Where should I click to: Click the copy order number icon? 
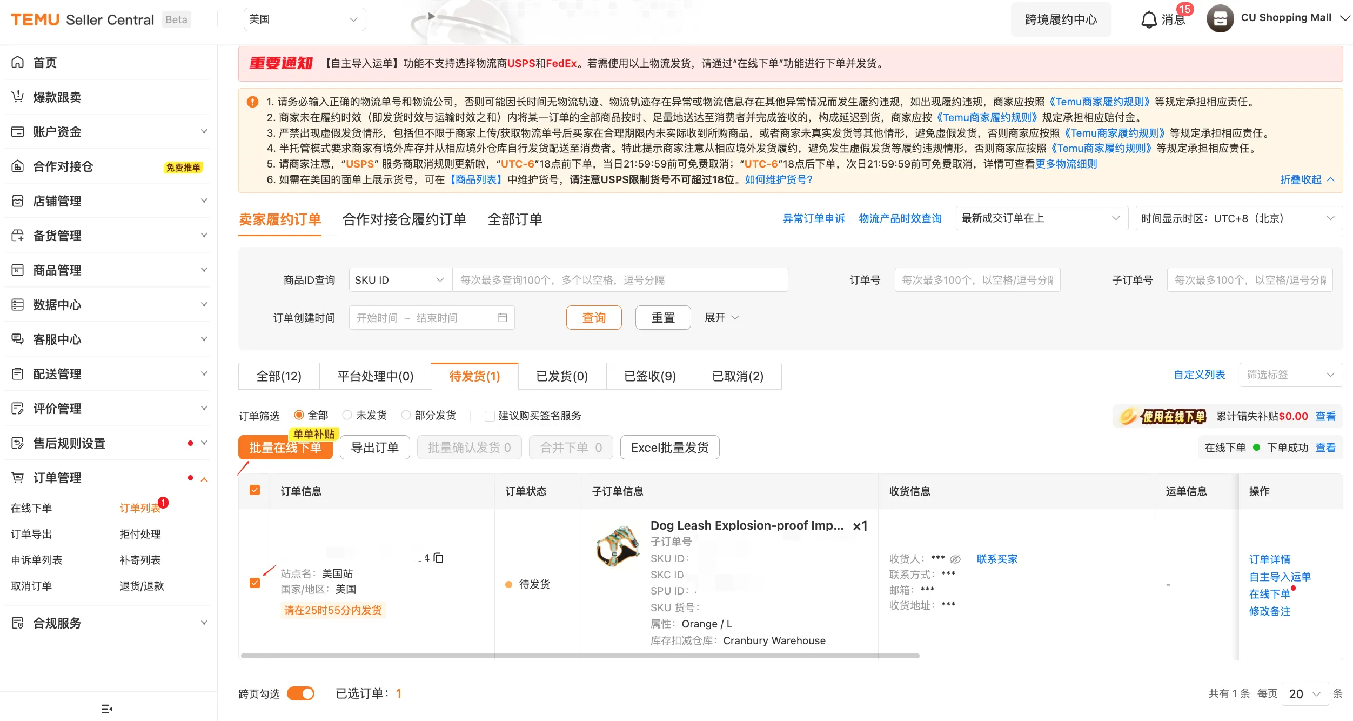pyautogui.click(x=439, y=557)
